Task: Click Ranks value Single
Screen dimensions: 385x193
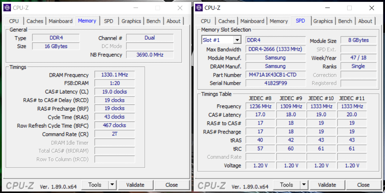Action: pos(359,66)
